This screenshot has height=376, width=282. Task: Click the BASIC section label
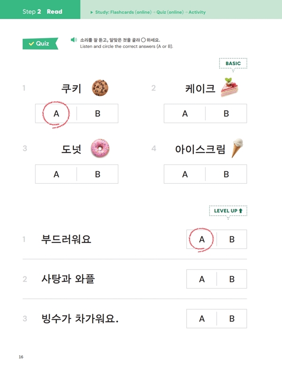233,63
